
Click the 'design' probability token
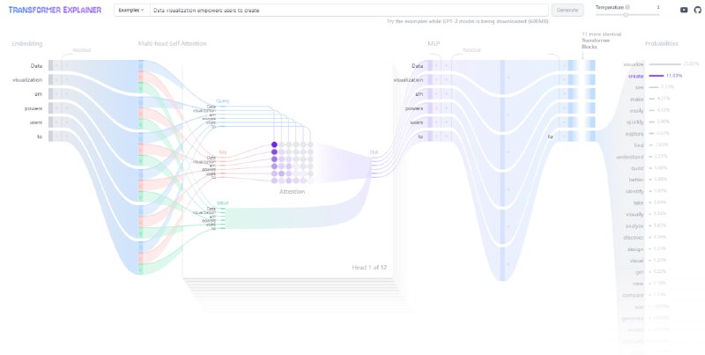[x=635, y=249]
